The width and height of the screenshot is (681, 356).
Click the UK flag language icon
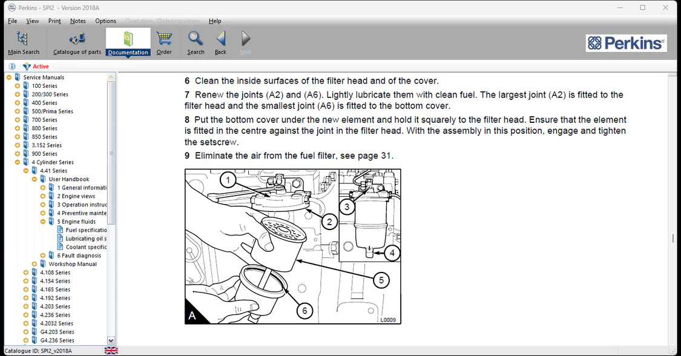coord(111,351)
